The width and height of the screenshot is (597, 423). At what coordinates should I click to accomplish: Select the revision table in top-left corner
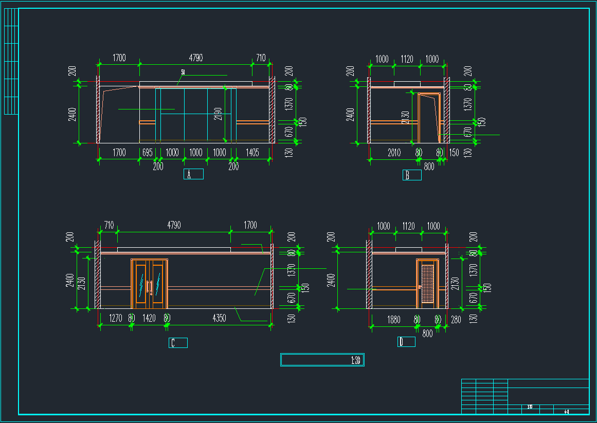11,61
